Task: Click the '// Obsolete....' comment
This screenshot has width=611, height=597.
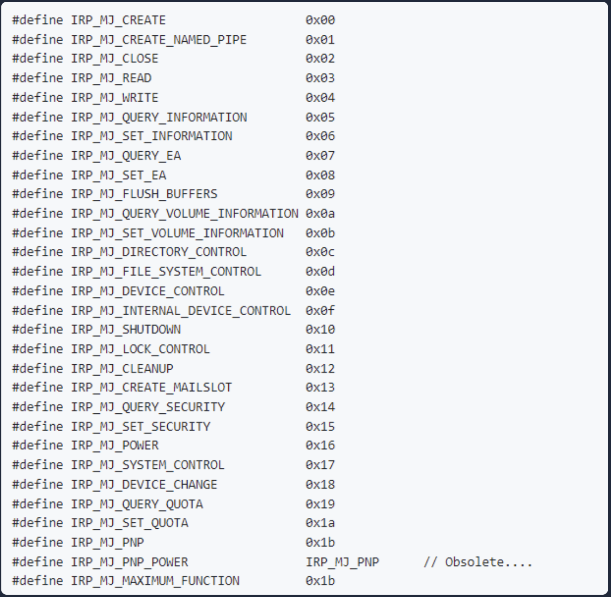Action: 477,562
